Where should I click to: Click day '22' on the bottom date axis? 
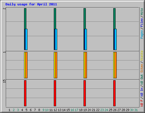coord(98,110)
